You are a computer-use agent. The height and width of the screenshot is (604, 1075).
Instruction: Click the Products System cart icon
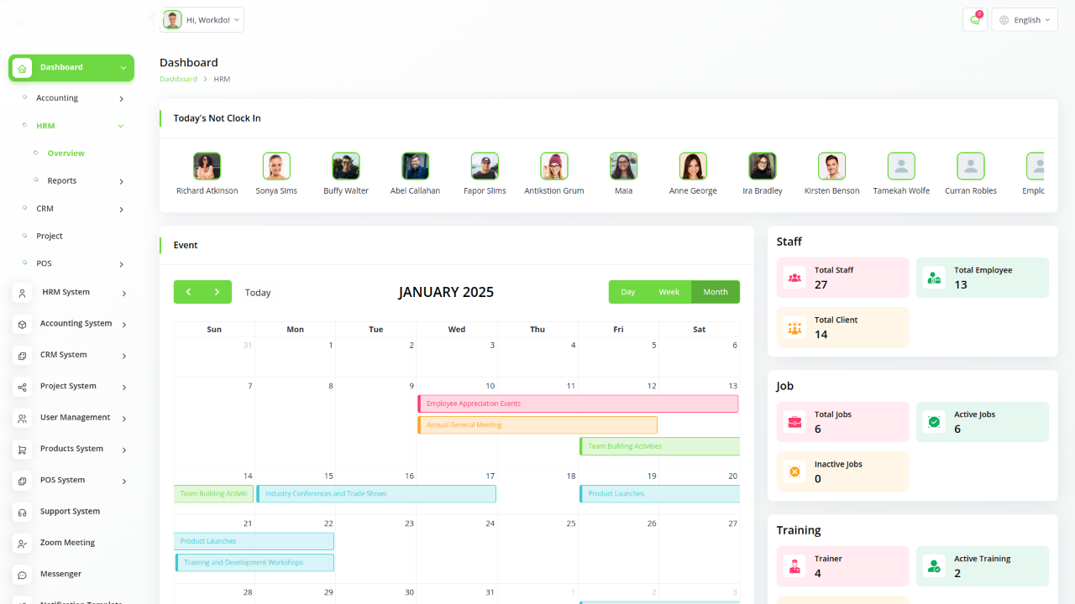point(22,450)
